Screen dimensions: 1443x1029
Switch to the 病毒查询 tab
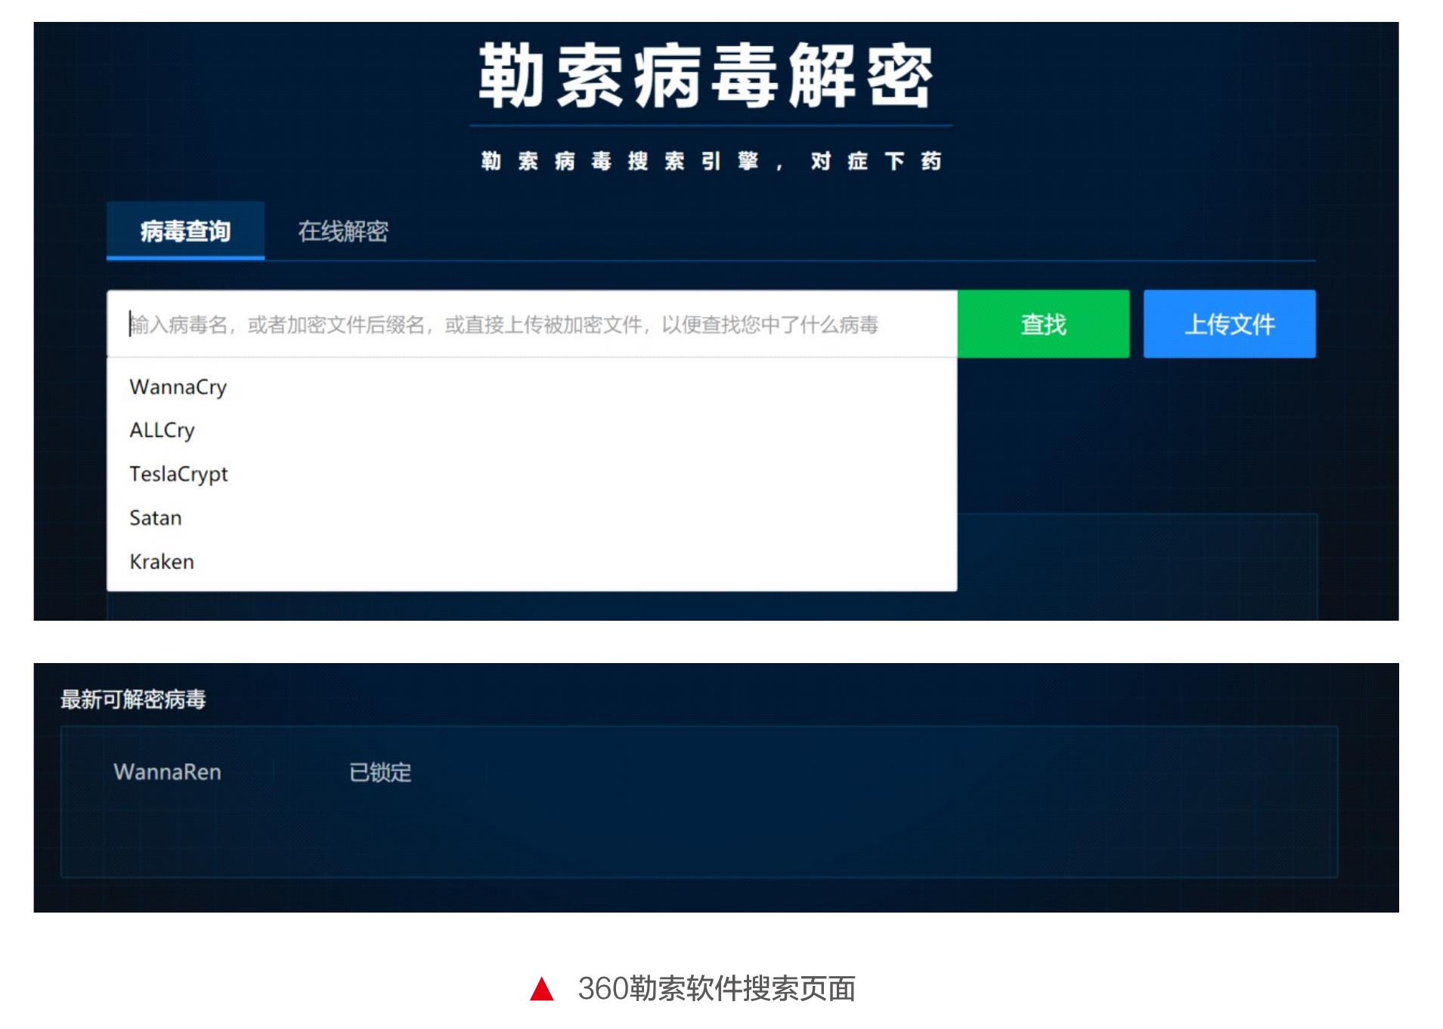point(185,231)
